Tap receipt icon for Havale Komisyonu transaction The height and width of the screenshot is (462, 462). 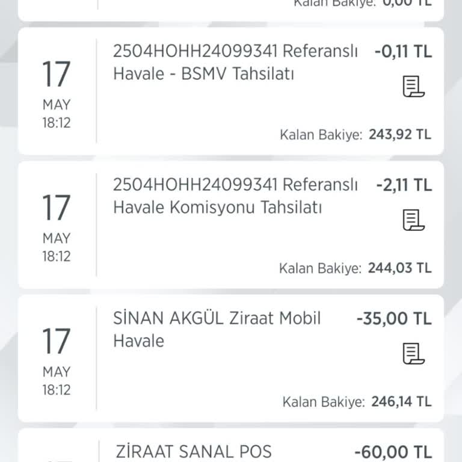pos(413,220)
